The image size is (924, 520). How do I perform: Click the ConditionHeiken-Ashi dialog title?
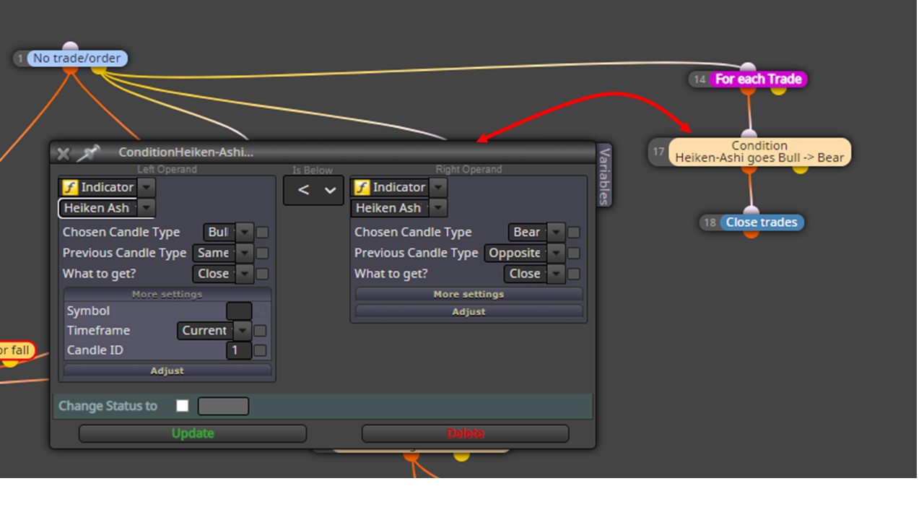click(x=186, y=152)
